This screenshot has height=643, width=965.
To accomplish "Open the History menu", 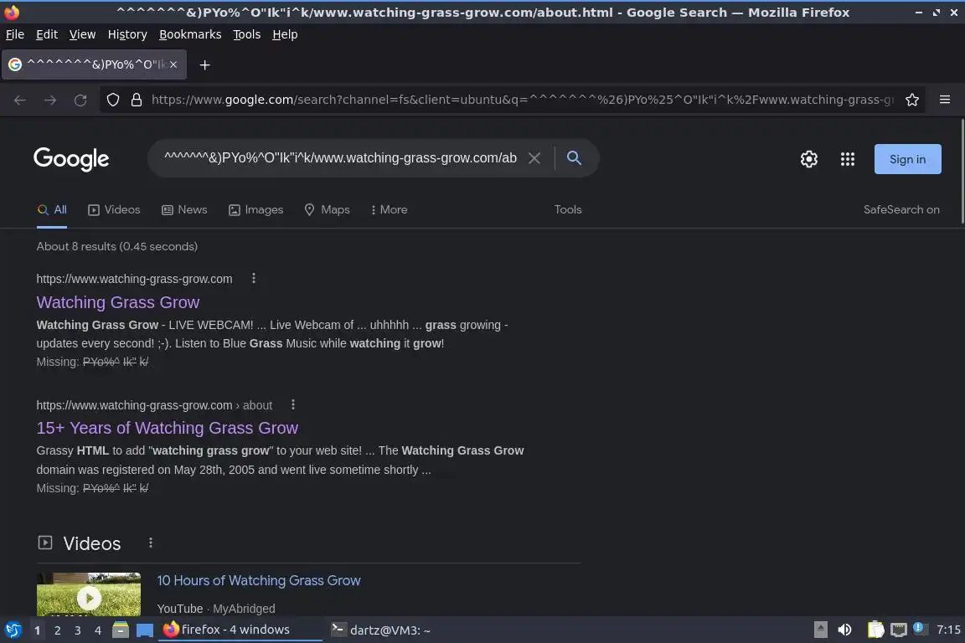I will tap(127, 34).
